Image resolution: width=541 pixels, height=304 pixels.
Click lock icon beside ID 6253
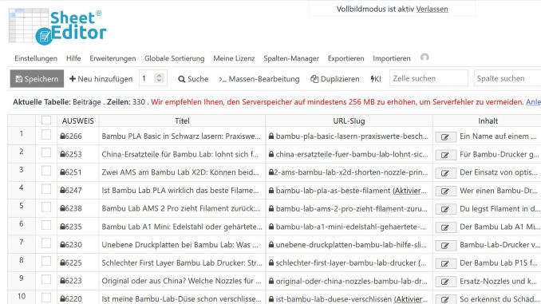tap(62, 154)
